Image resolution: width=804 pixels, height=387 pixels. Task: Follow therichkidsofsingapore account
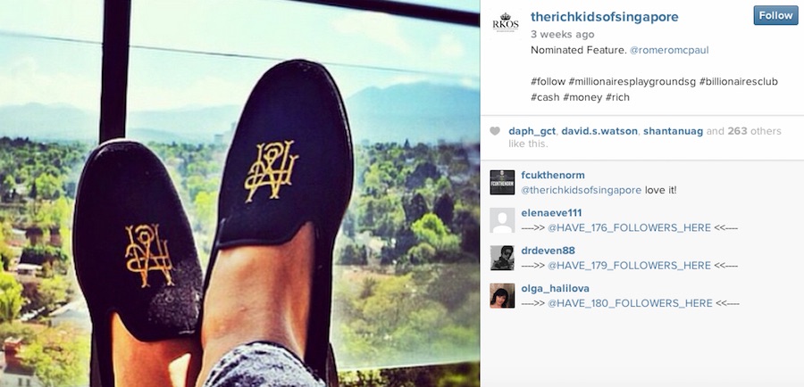pos(775,15)
